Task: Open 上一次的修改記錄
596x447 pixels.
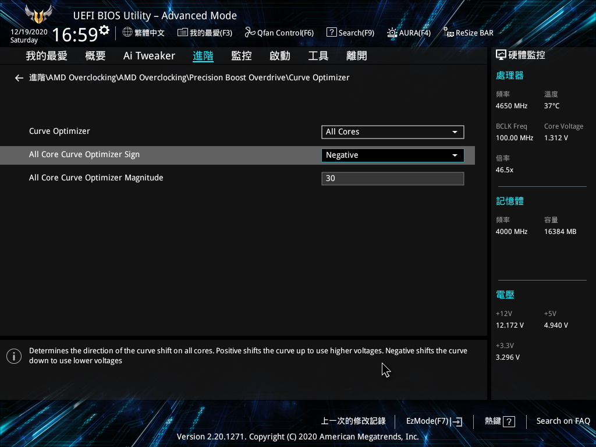Action: click(x=353, y=421)
